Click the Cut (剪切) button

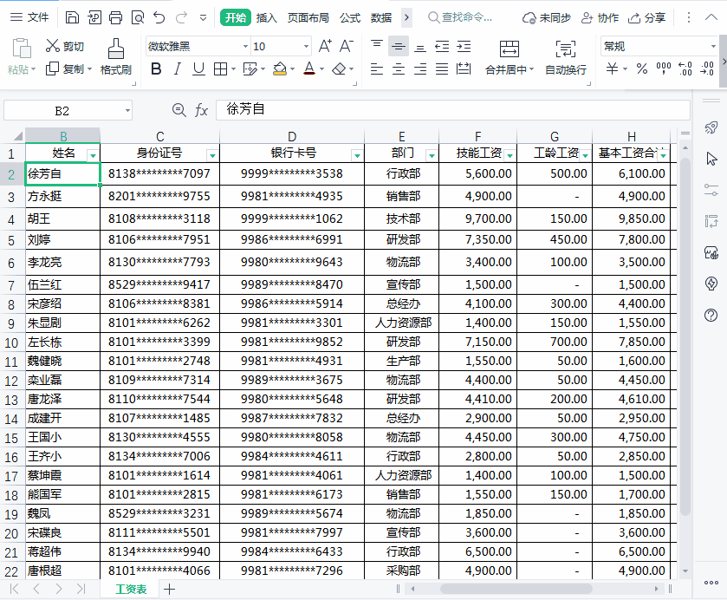click(x=64, y=46)
